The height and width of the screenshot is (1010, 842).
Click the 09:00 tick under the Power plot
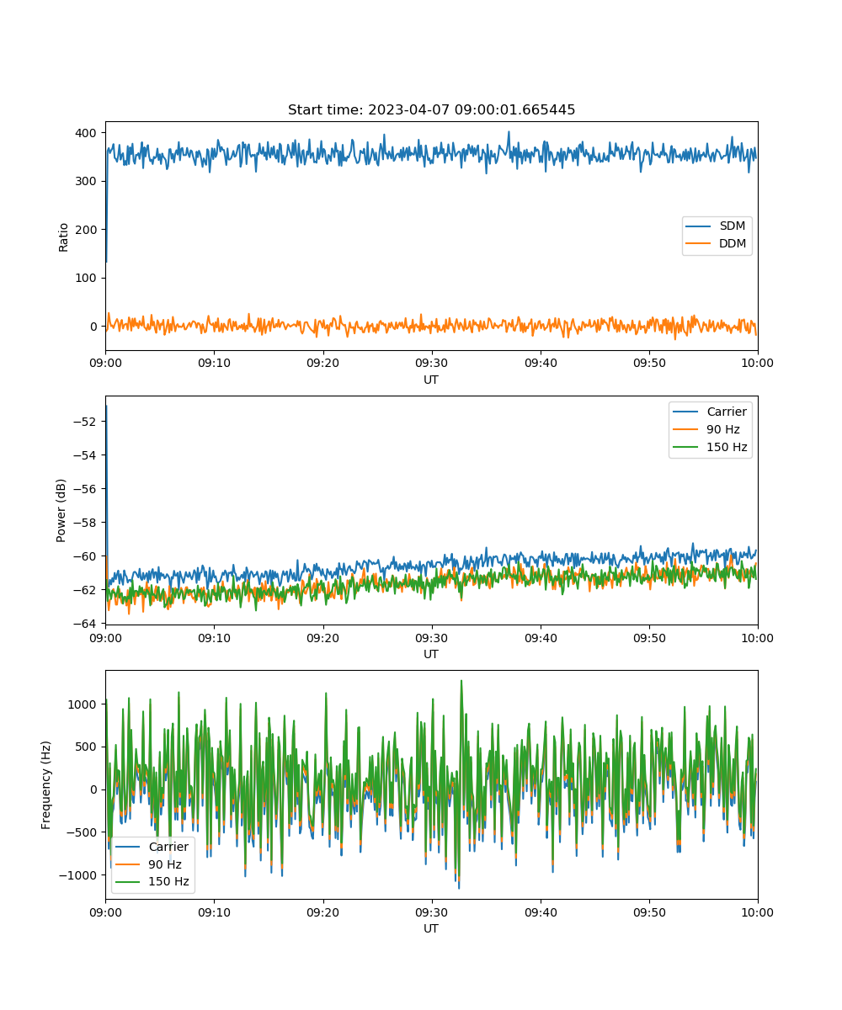coord(105,637)
